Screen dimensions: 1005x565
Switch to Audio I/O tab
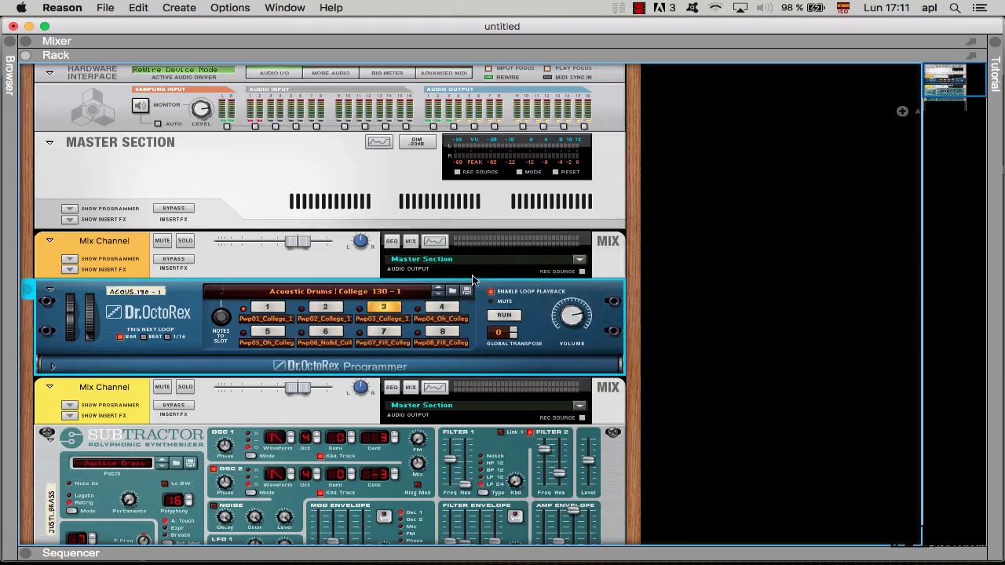click(x=274, y=73)
